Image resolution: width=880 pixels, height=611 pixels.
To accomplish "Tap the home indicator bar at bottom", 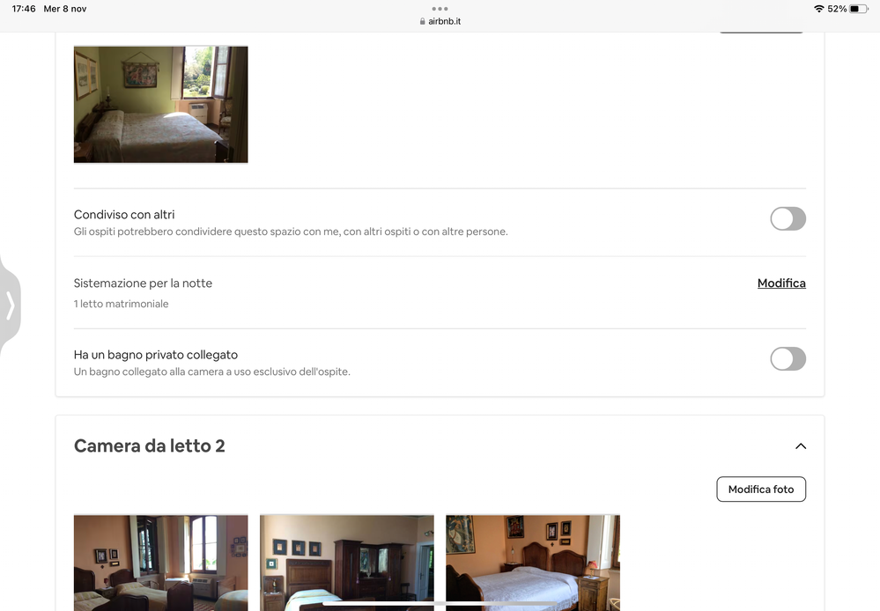I will coord(440,603).
